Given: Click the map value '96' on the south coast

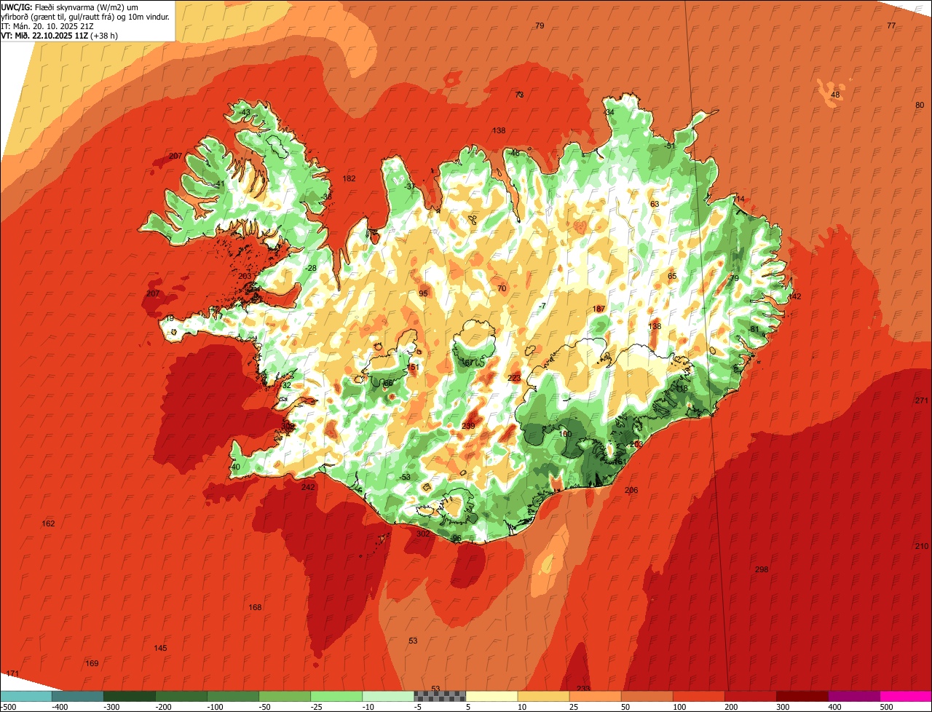Looking at the screenshot, I should pyautogui.click(x=457, y=538).
